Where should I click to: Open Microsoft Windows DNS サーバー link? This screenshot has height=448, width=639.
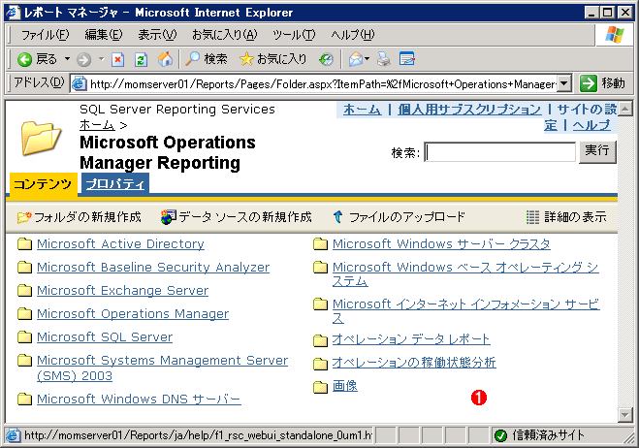pos(139,399)
